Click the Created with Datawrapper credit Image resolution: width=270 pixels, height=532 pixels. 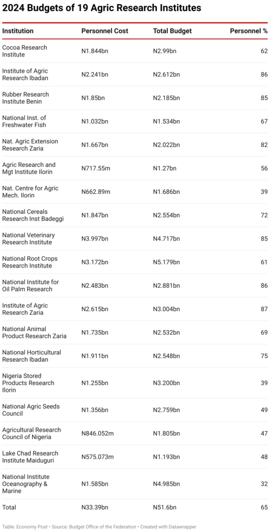[168, 527]
